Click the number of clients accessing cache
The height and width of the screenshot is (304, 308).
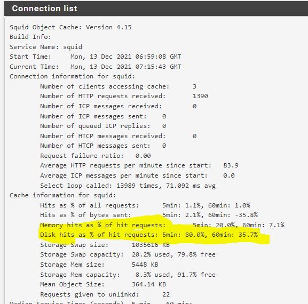pos(194,86)
